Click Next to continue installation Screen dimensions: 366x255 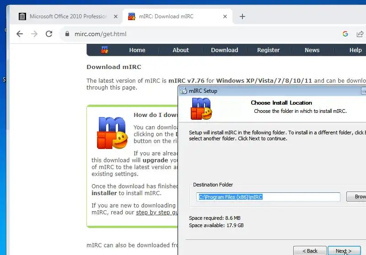point(344,251)
